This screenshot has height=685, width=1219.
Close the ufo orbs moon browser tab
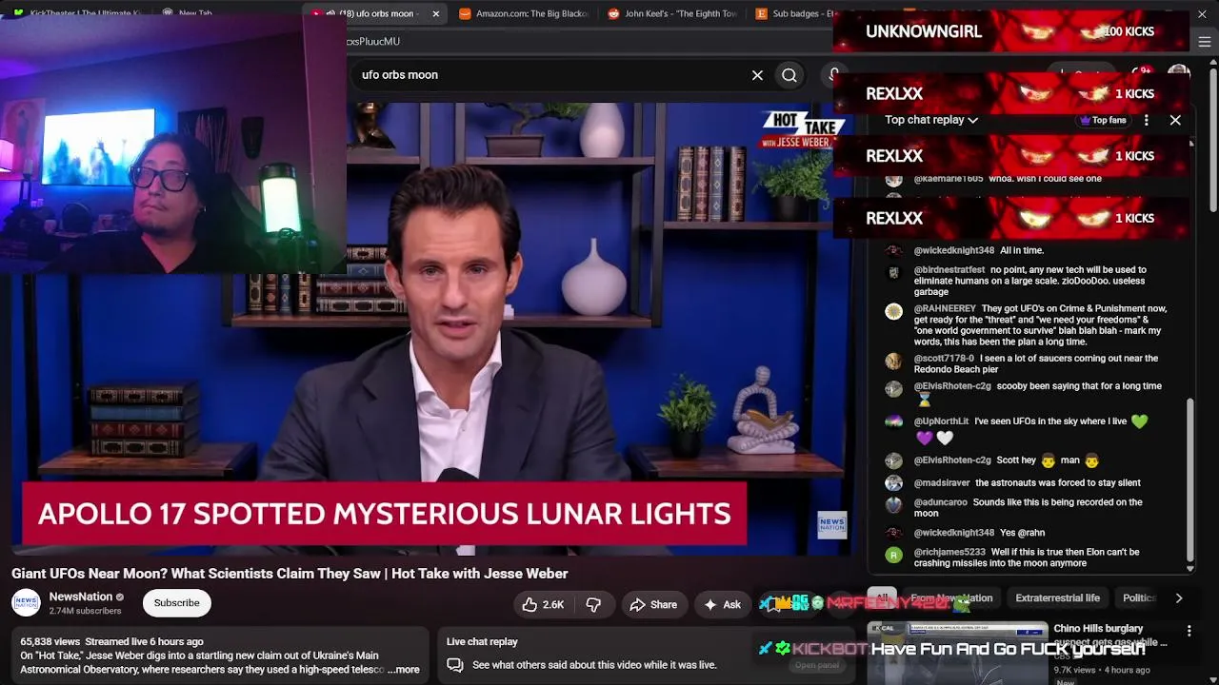(435, 13)
